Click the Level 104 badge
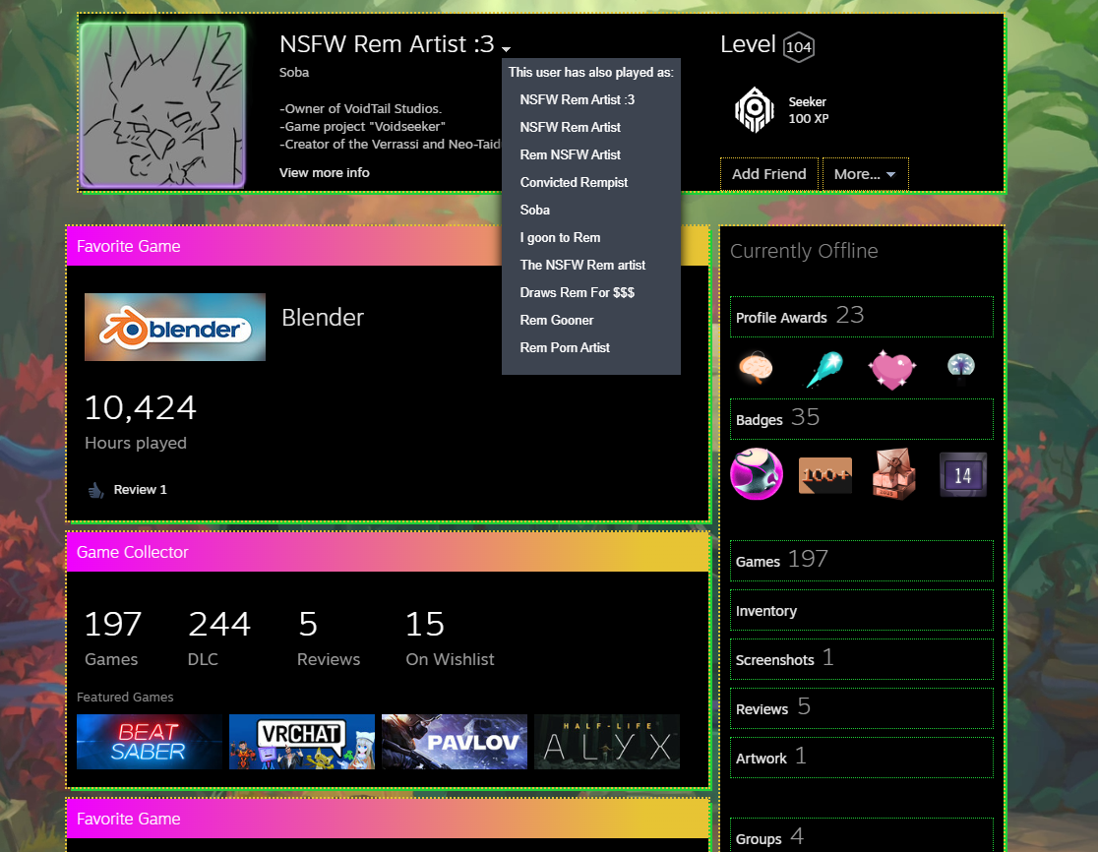This screenshot has height=852, width=1098. pos(798,47)
